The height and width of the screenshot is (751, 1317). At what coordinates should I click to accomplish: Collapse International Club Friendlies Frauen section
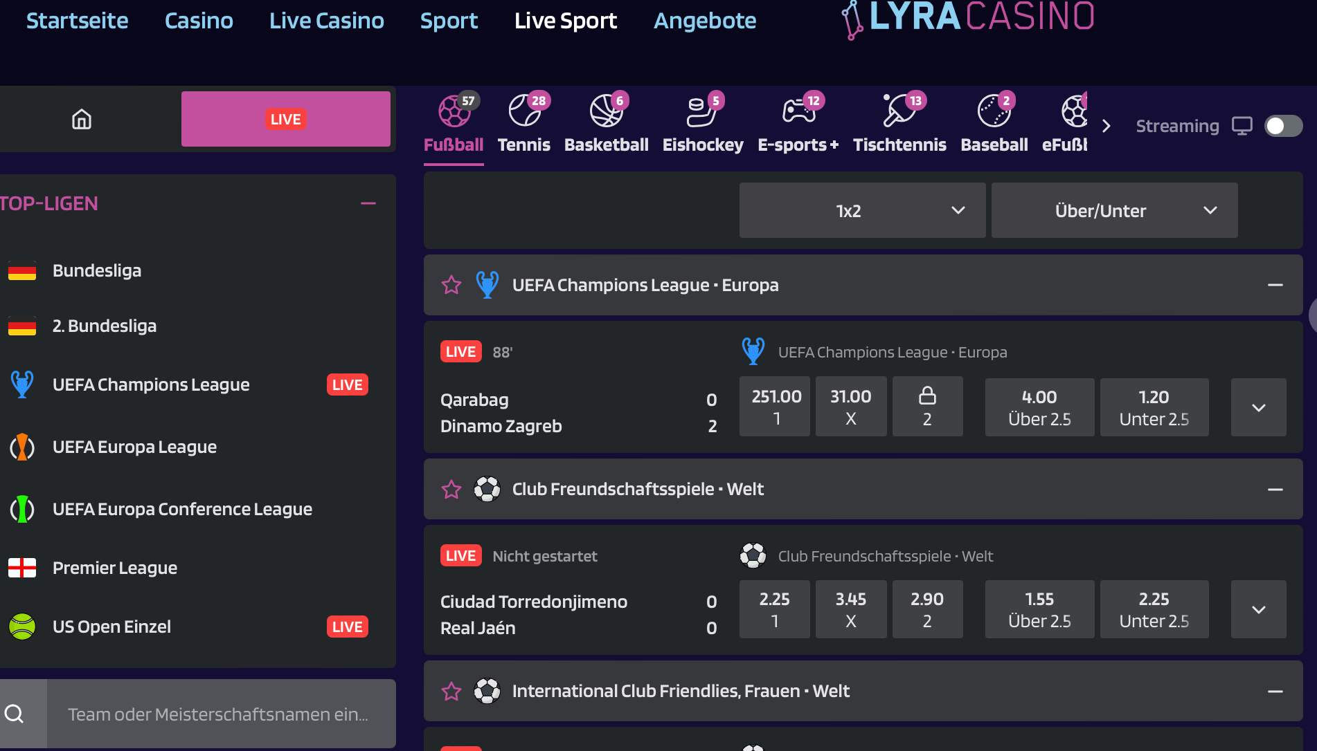(x=1275, y=692)
